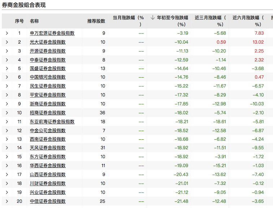Select recommended stock count 25
This screenshot has width=273, height=208.
(x=103, y=201)
